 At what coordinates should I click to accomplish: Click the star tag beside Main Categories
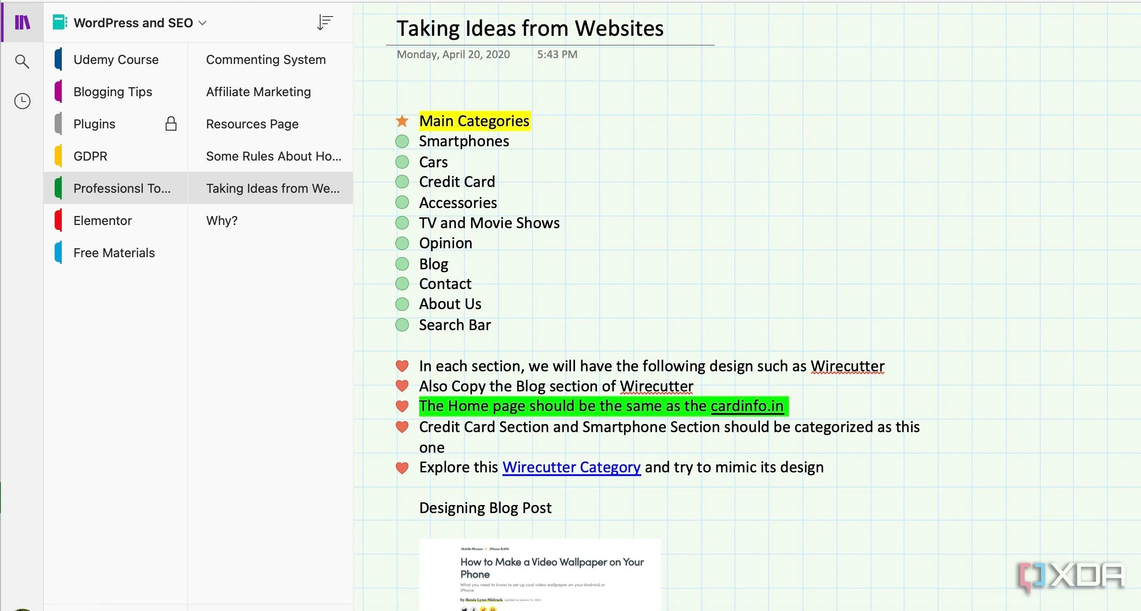[x=402, y=121]
